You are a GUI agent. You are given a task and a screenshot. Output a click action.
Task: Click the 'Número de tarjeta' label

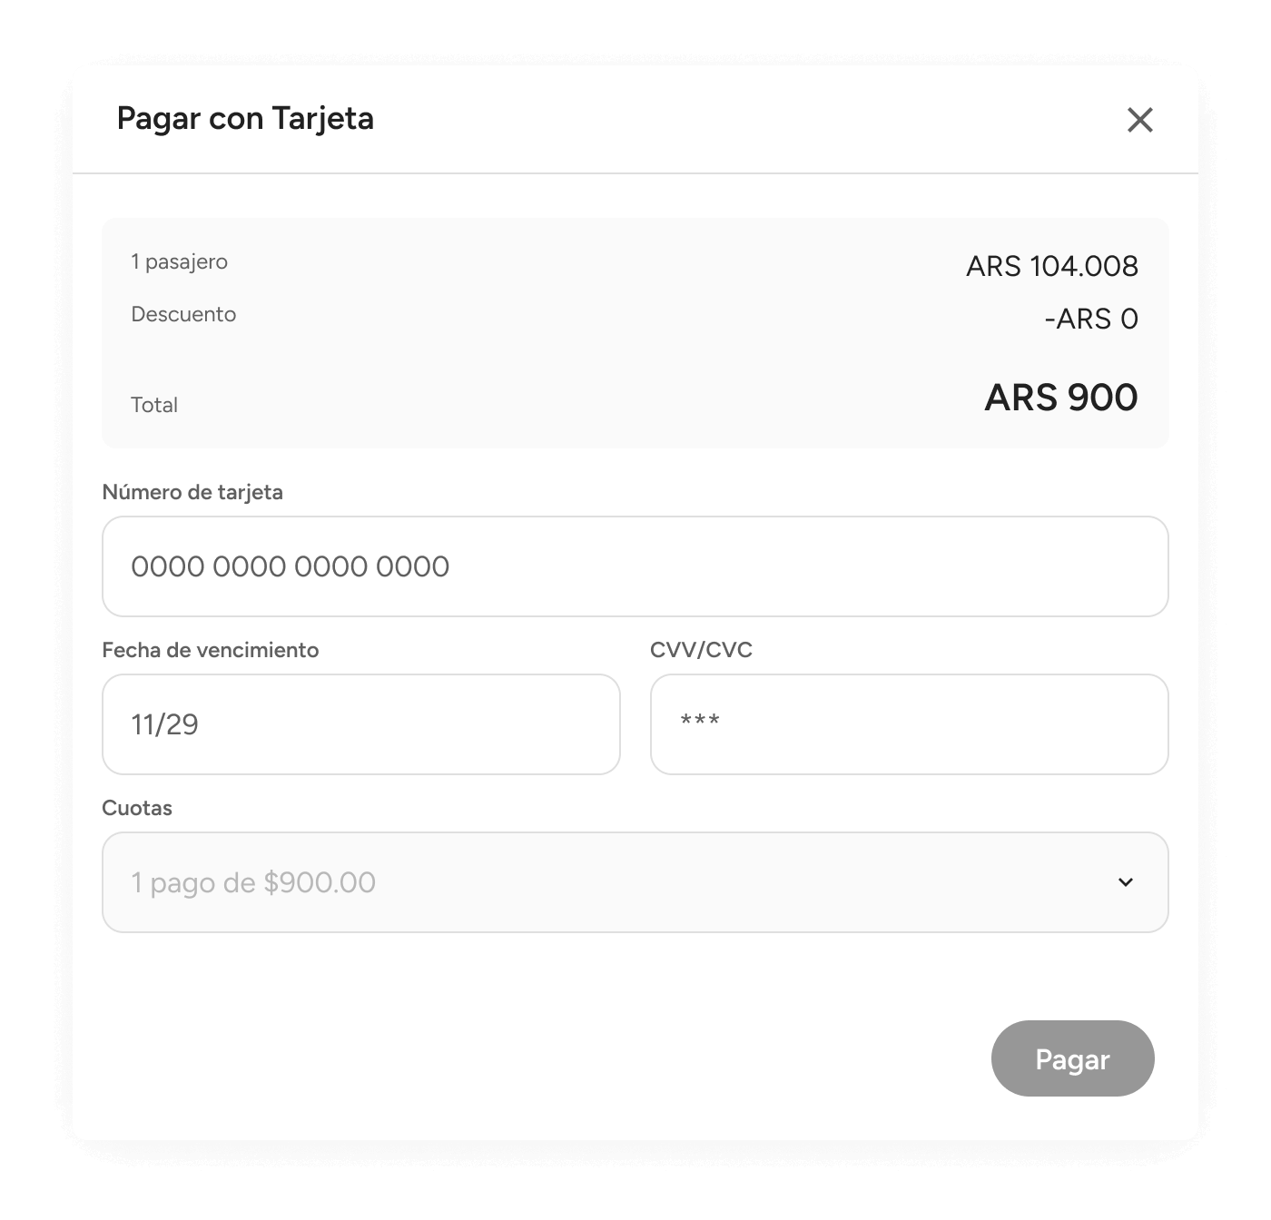point(192,492)
